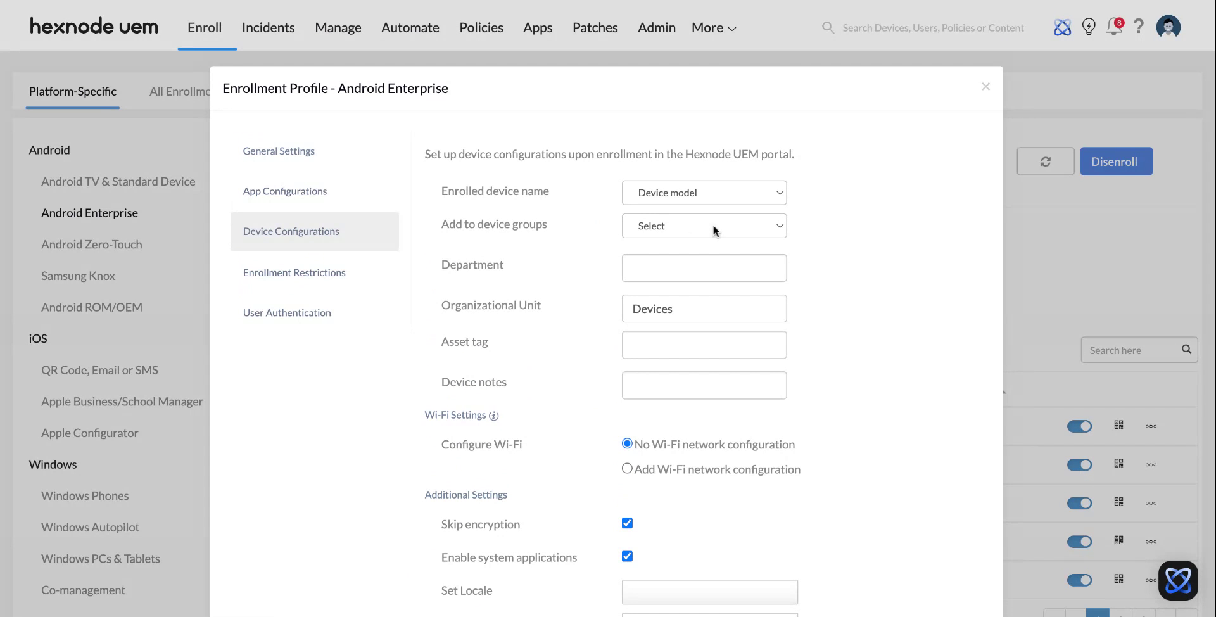The image size is (1216, 617).
Task: Expand the Add to device groups selector
Action: coord(704,226)
